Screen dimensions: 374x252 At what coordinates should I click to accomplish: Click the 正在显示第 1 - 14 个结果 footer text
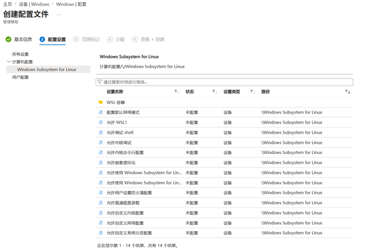138,245
